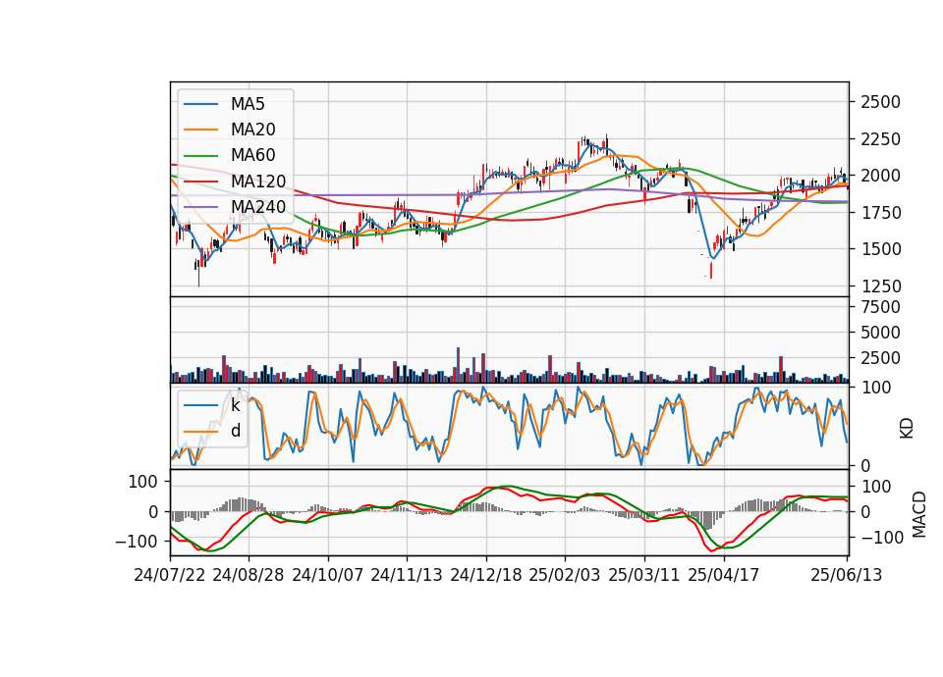Click the date label 25/04/17

point(724,575)
